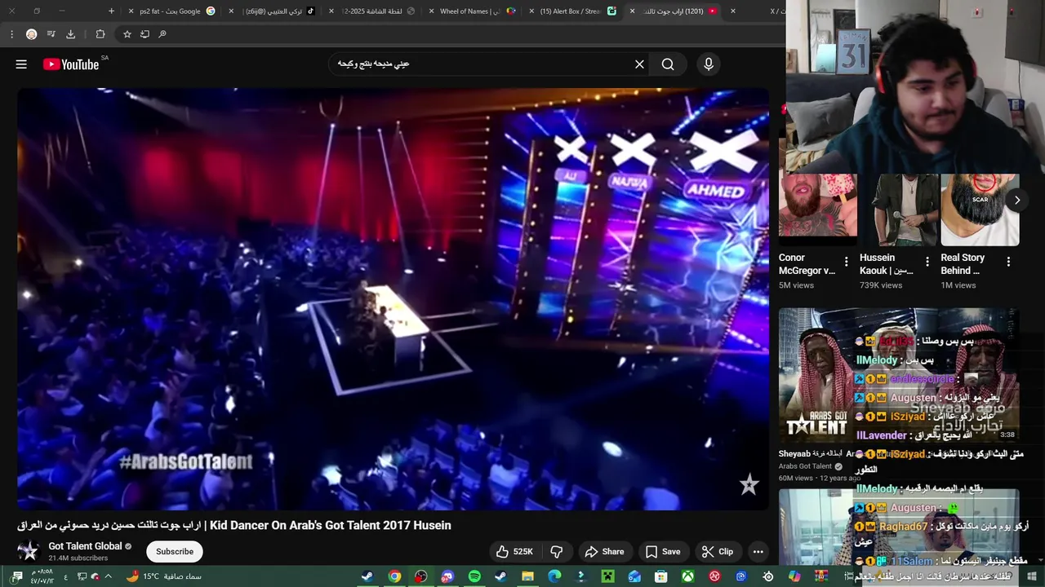Open Google Chrome from the taskbar
Viewport: 1045px width, 587px height.
pyautogui.click(x=394, y=576)
